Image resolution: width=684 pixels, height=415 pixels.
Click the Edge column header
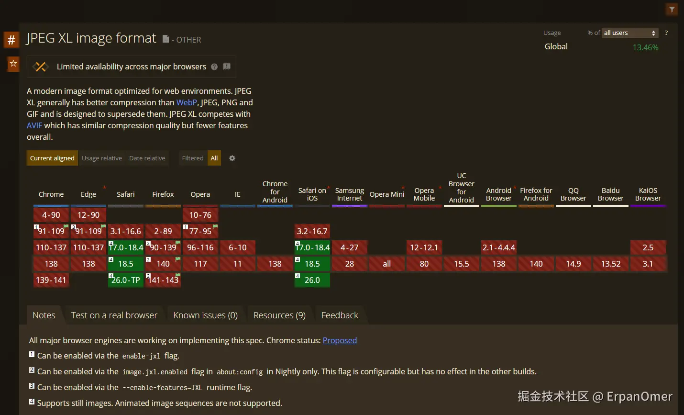point(88,194)
